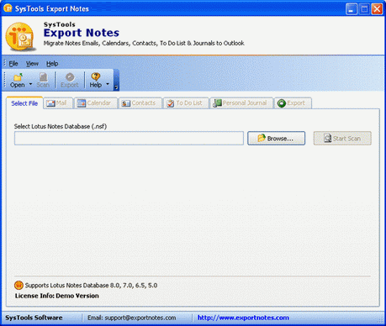This screenshot has height=326, width=386.
Task: Open the View menu
Action: [x=32, y=64]
